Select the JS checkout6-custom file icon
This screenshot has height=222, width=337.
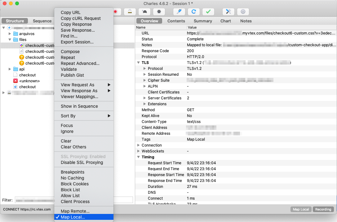(x=21, y=51)
